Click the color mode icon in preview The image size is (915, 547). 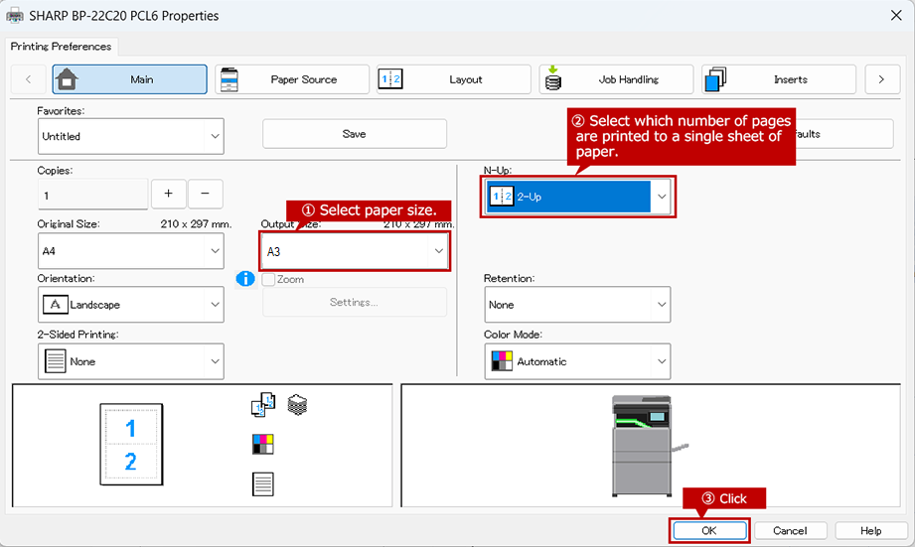coord(263,444)
